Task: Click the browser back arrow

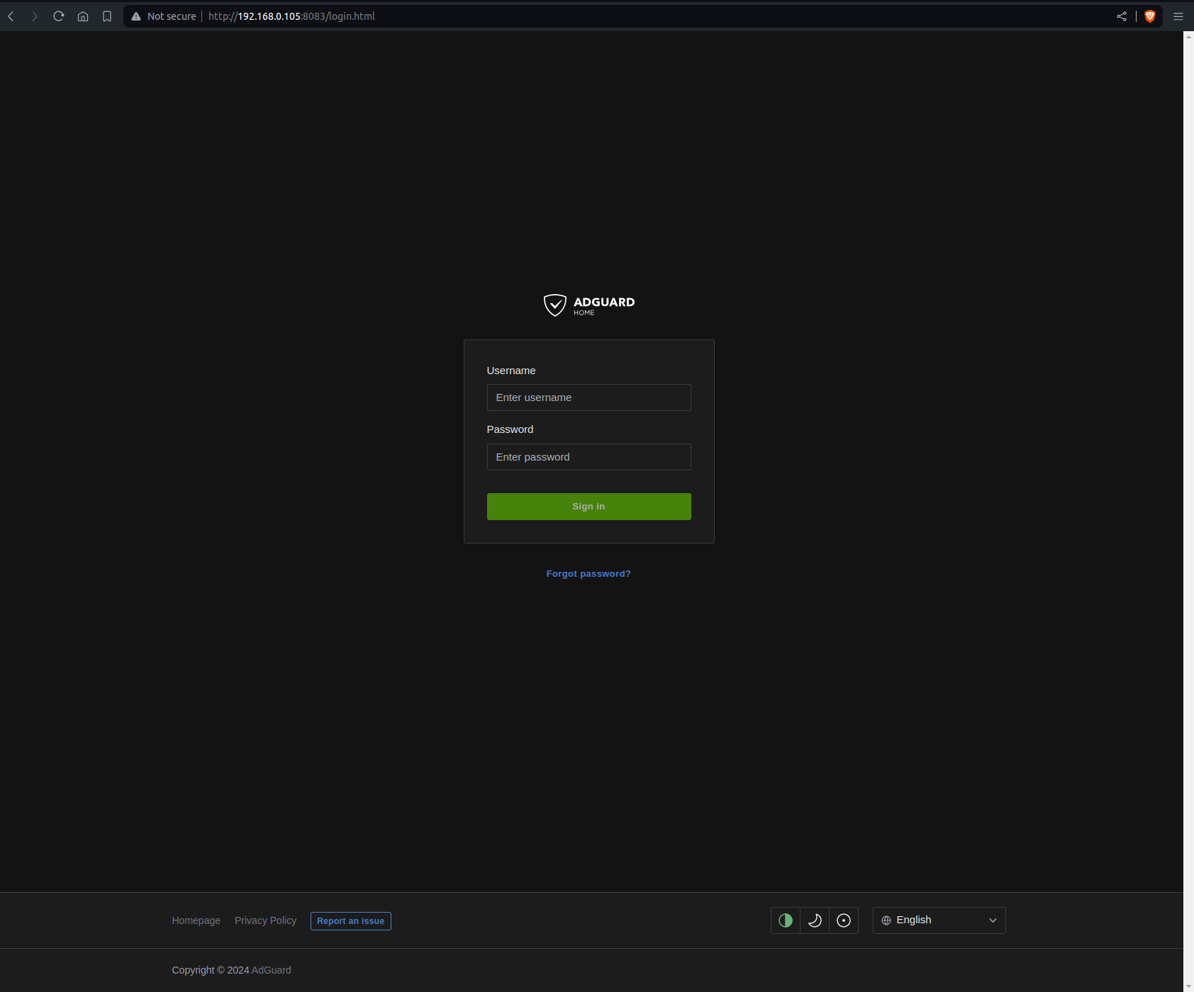Action: (x=11, y=16)
